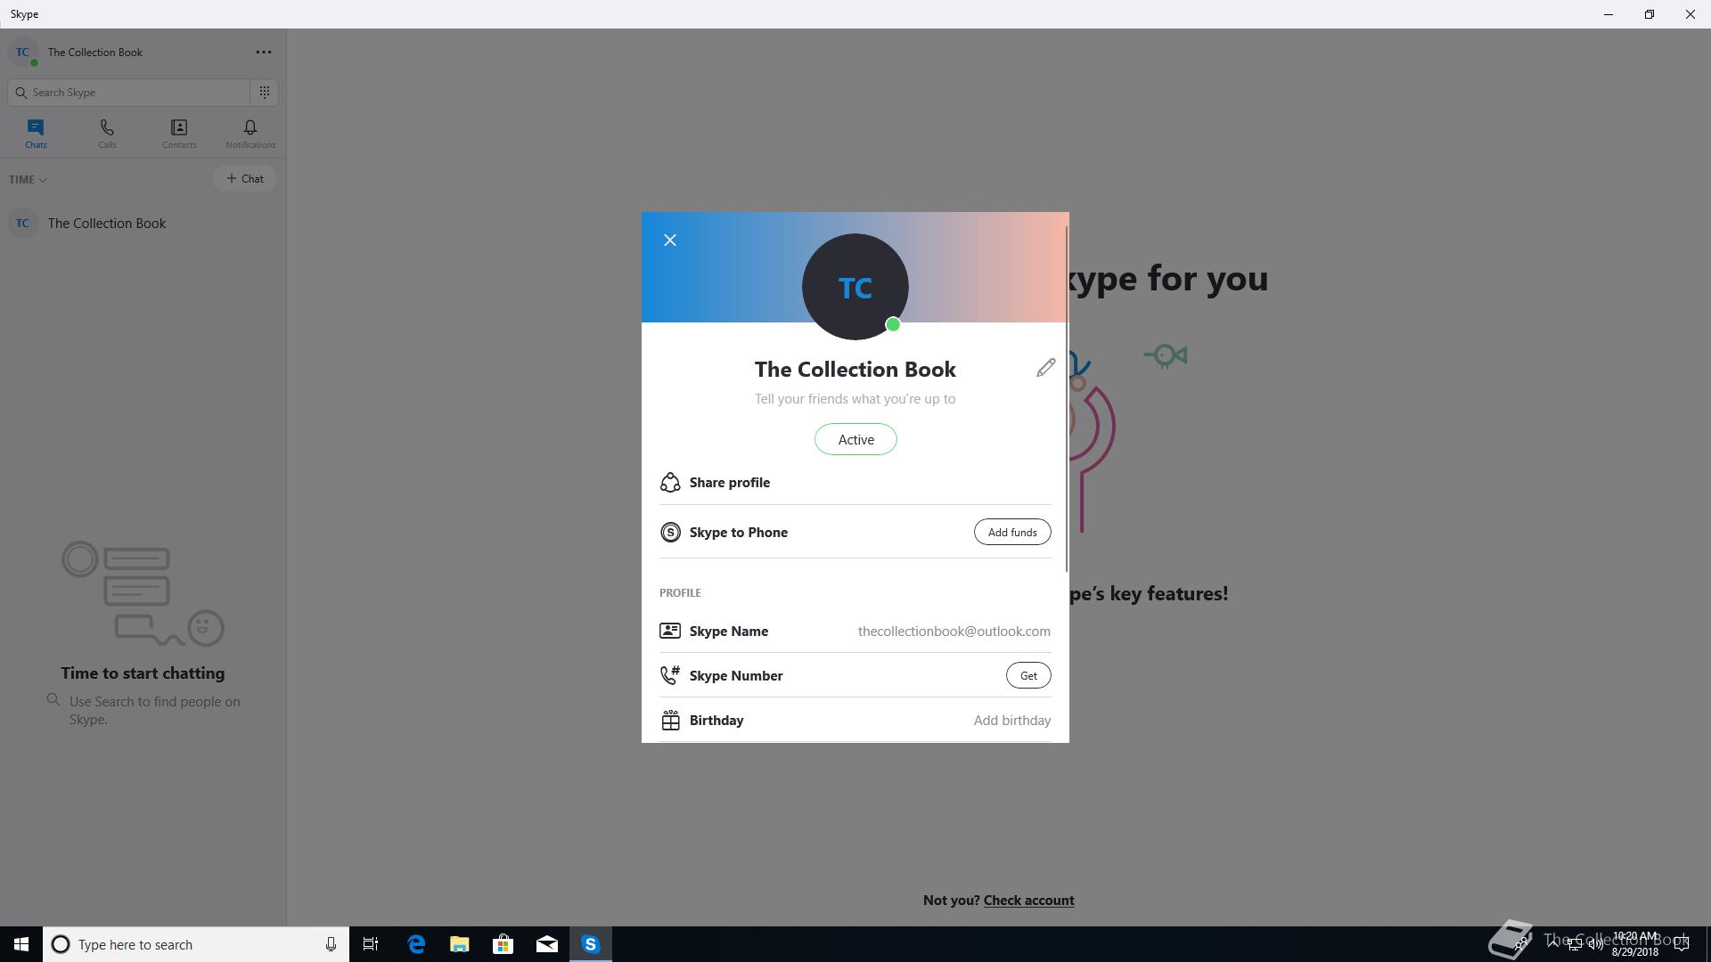This screenshot has height=962, width=1711.
Task: Toggle the Active status button
Action: coord(855,439)
